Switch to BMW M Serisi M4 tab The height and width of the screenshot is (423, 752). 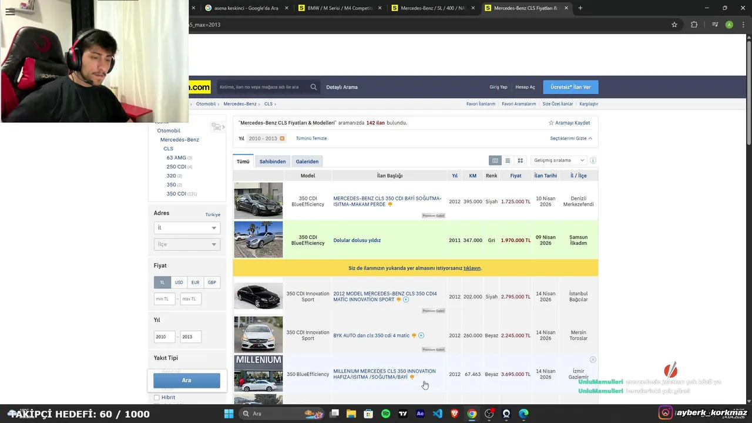coord(340,8)
